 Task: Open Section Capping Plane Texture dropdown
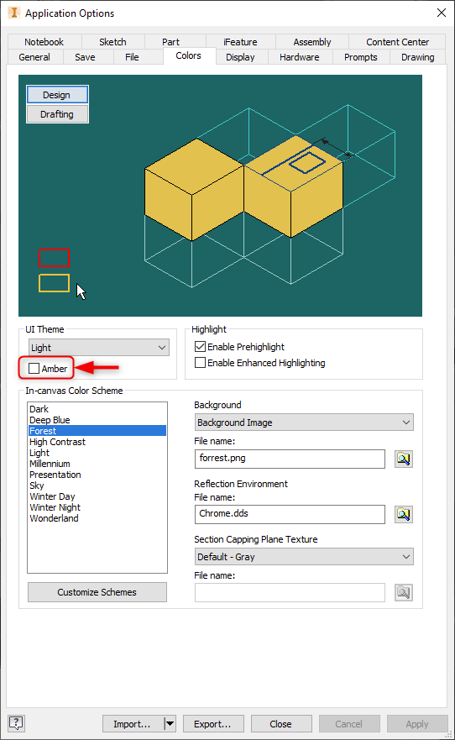click(304, 557)
